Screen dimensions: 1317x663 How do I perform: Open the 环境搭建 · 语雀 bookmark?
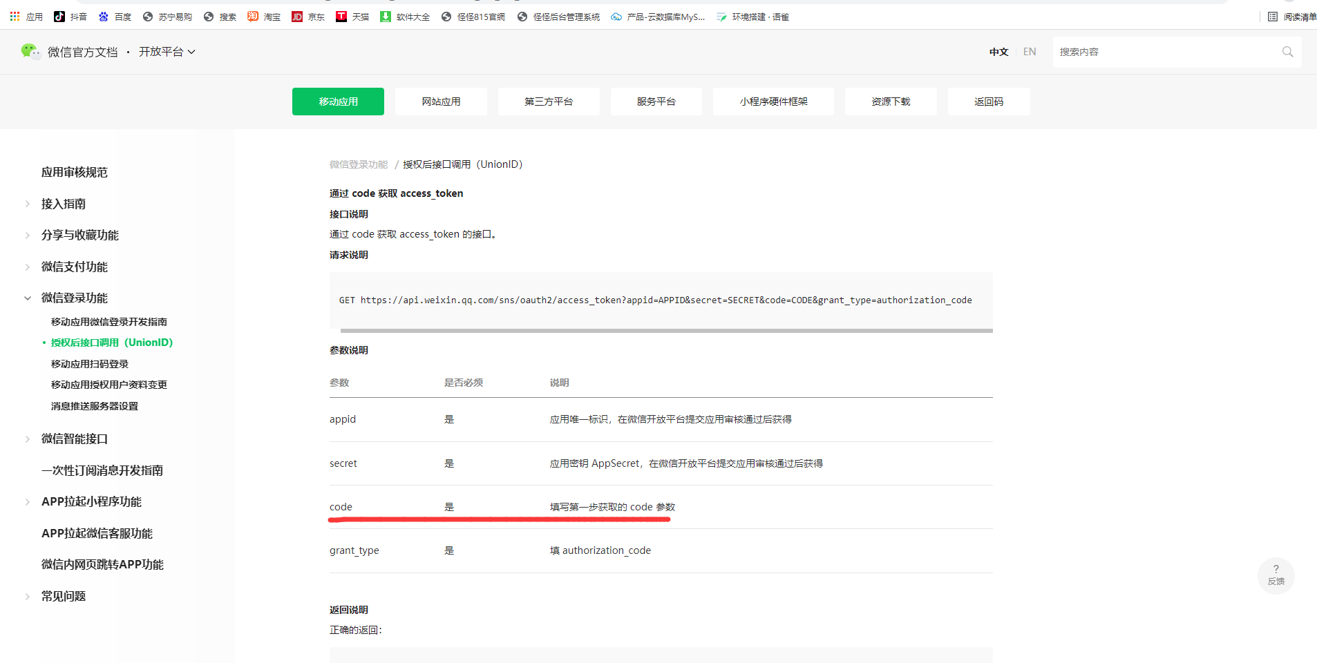point(752,17)
